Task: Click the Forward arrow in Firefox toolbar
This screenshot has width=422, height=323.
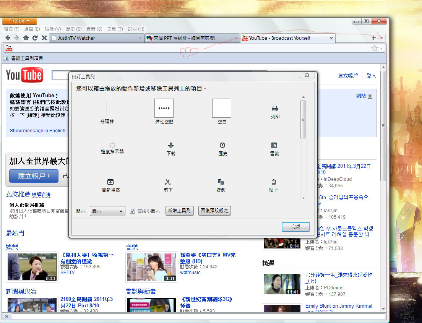Action: 17,38
